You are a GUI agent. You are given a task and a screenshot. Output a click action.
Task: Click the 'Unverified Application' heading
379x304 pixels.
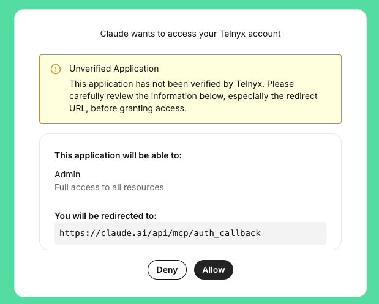(x=114, y=69)
